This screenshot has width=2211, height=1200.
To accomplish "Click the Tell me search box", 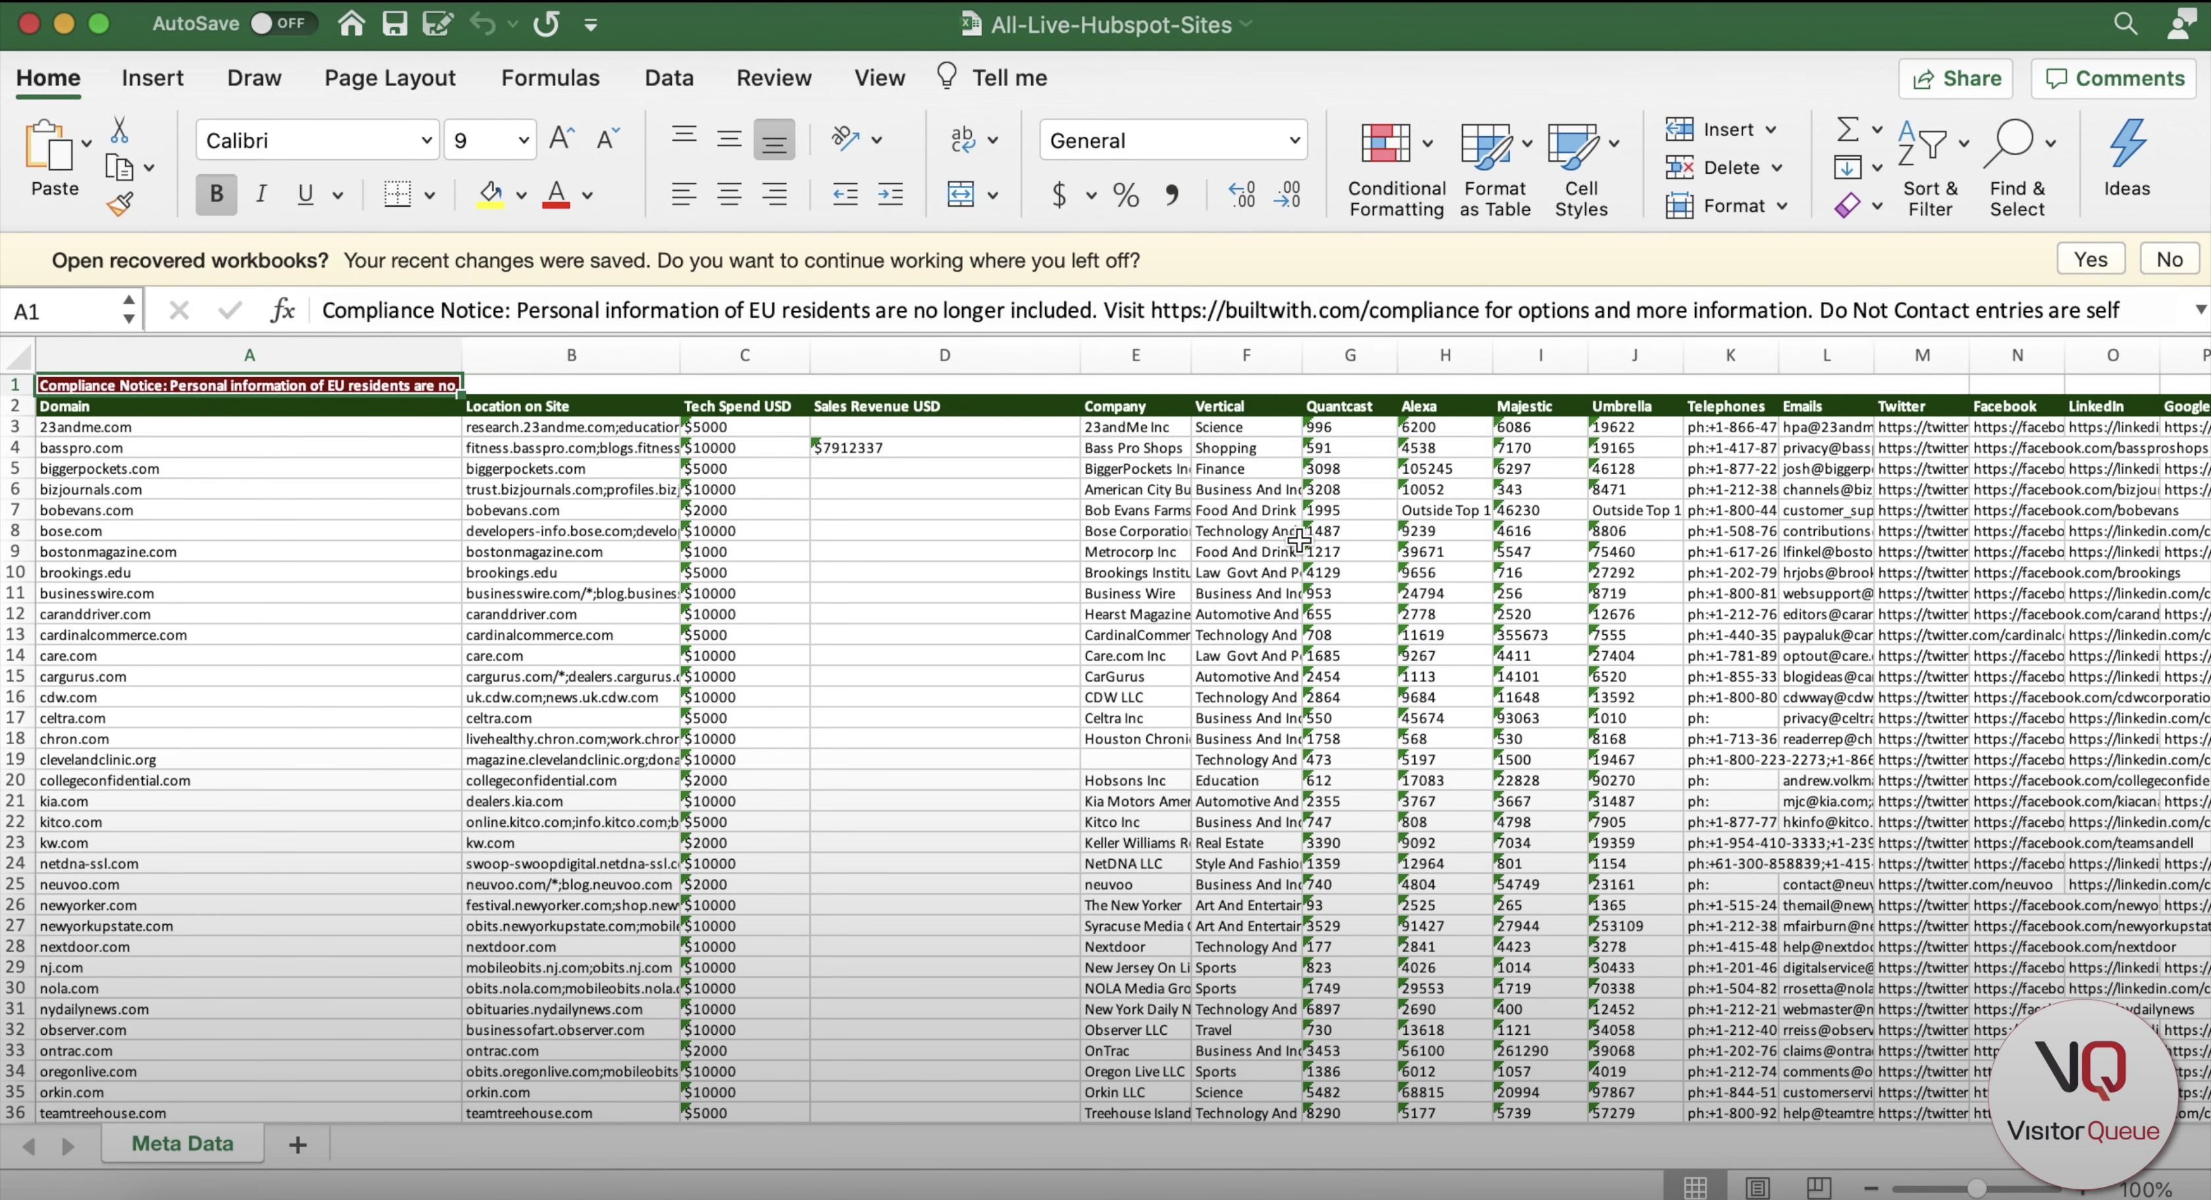I will [x=992, y=77].
